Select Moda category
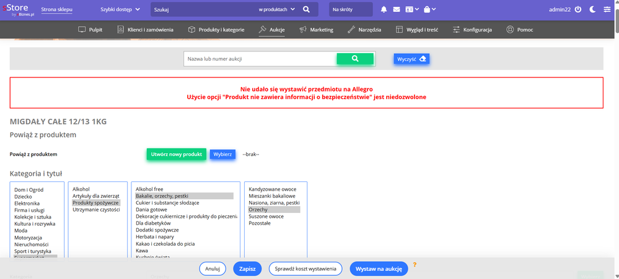The image size is (619, 279). point(20,231)
